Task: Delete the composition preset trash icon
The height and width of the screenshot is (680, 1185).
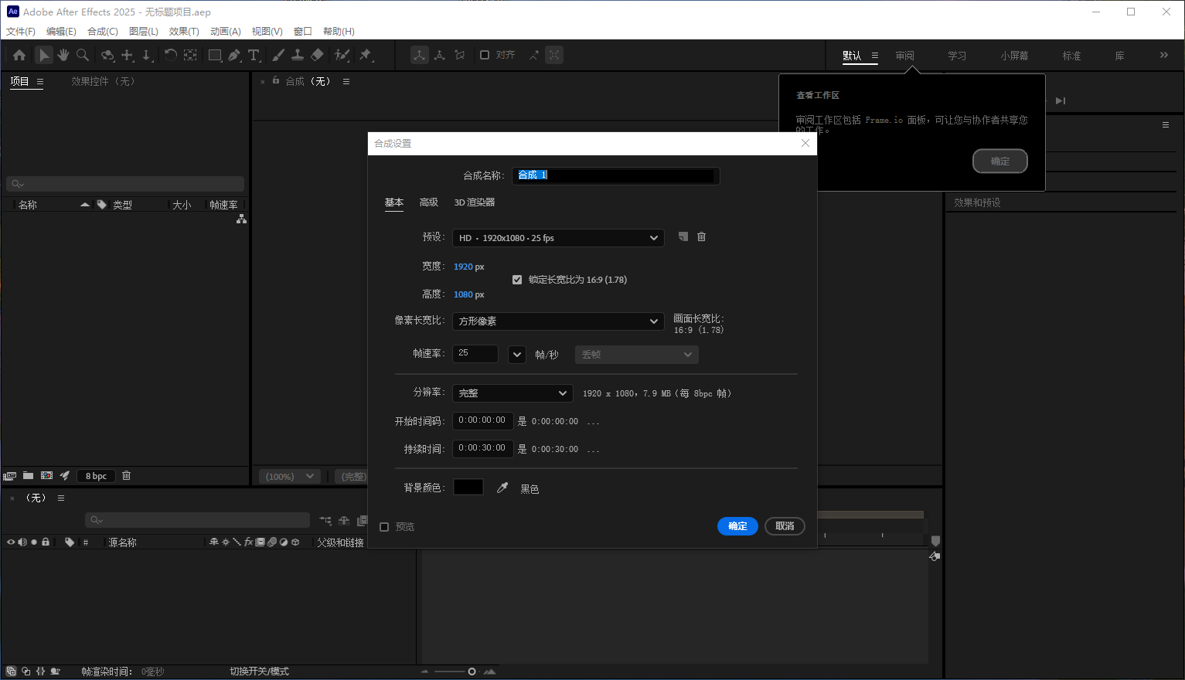Action: click(701, 236)
